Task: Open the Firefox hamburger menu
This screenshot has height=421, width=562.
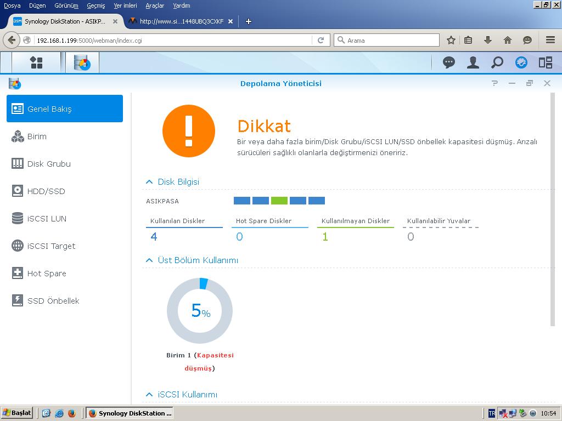Action: pos(550,40)
